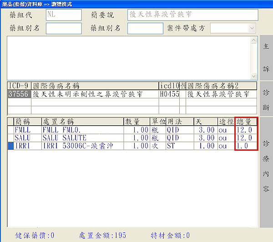This screenshot has width=273, height=242.
Task: Click the scroll-up arrow in the notes box
Action: (254, 40)
